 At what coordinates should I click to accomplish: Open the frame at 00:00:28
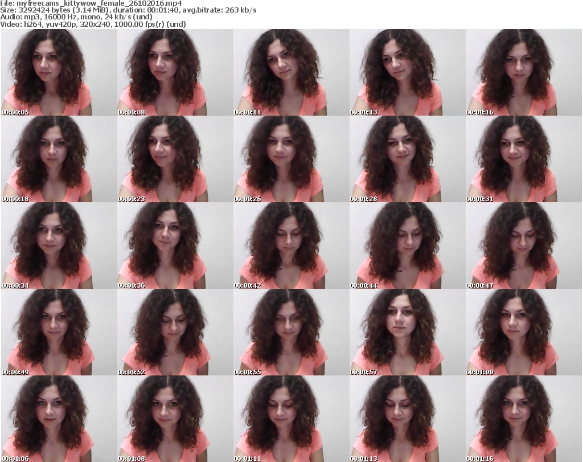pyautogui.click(x=408, y=159)
